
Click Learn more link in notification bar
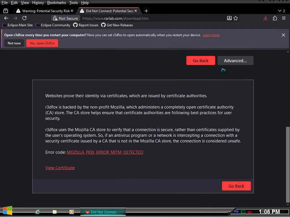coord(211,35)
